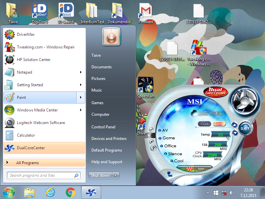This screenshot has width=265, height=199.
Task: Open Help and Support
Action: (107, 162)
